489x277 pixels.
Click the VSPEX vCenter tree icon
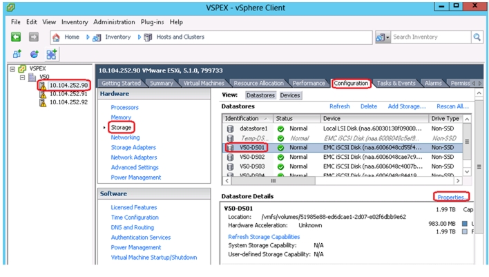(22, 68)
